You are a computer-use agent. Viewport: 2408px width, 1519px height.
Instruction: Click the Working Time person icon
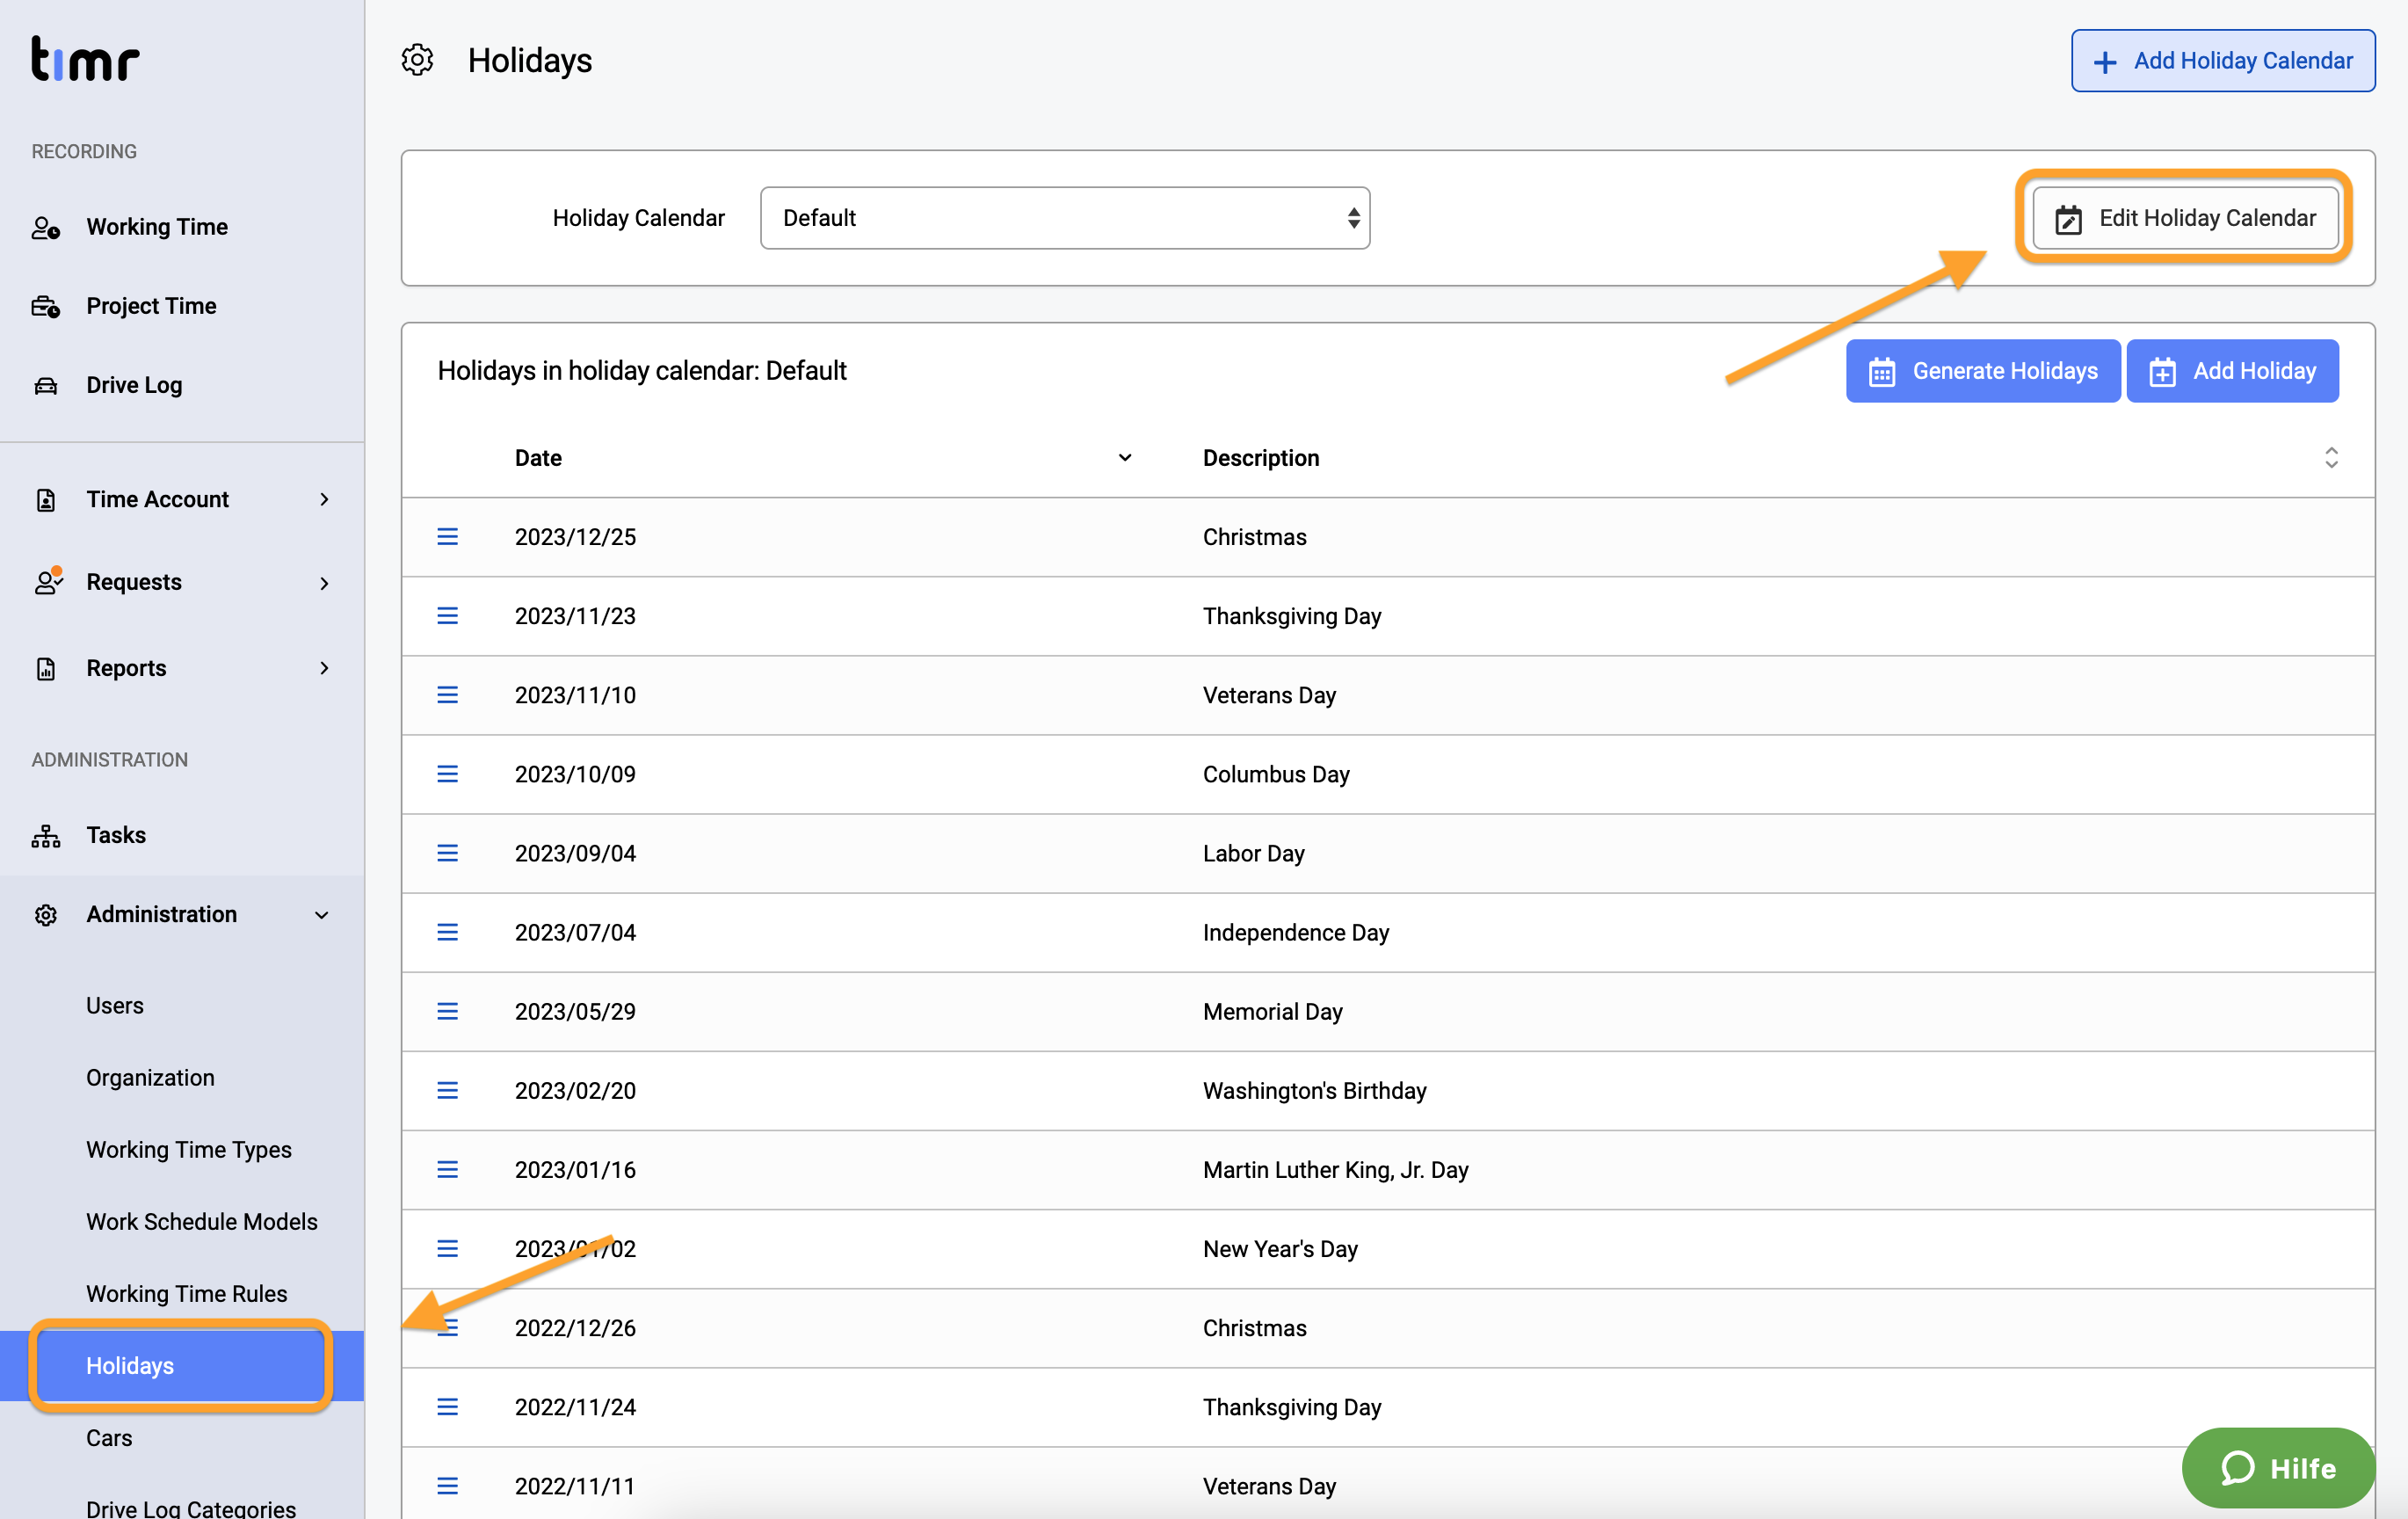pyautogui.click(x=46, y=228)
